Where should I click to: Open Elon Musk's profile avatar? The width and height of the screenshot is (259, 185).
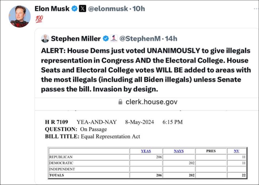tap(20, 16)
